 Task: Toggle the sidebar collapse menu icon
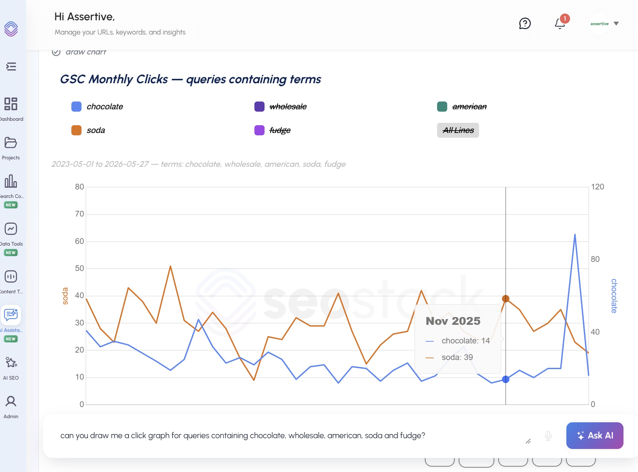11,66
